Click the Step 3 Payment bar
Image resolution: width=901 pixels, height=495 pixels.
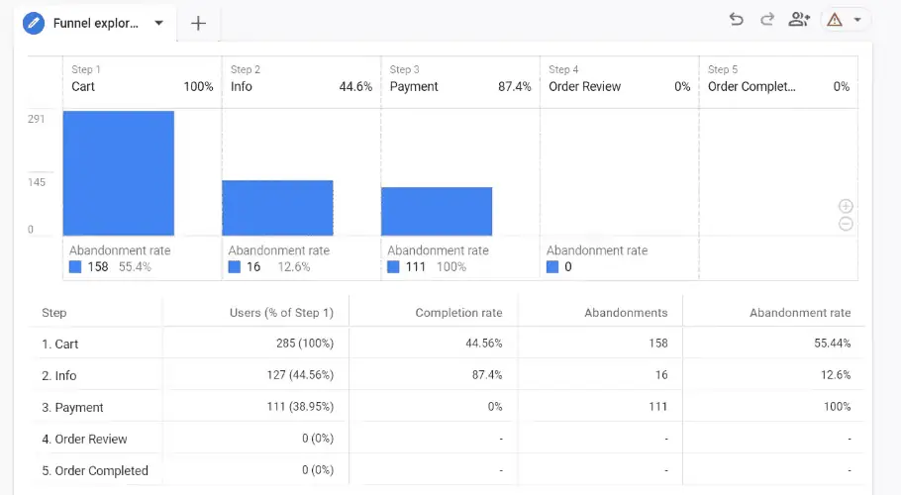437,211
